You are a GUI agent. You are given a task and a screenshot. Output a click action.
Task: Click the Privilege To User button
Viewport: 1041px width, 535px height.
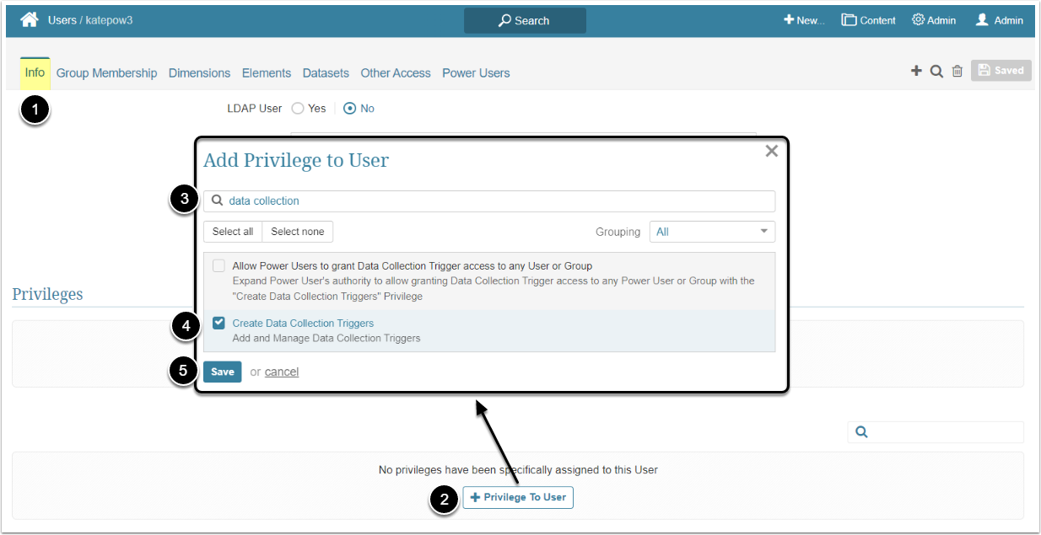pos(518,497)
